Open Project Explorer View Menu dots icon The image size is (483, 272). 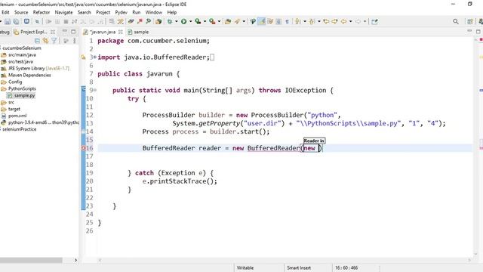(74, 41)
